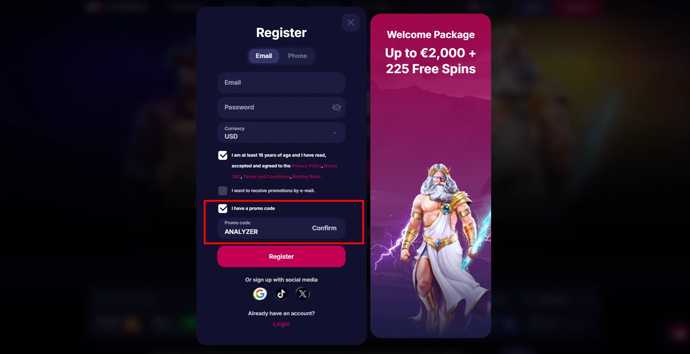
Task: Open the Currency code dropdown
Action: coord(281,133)
